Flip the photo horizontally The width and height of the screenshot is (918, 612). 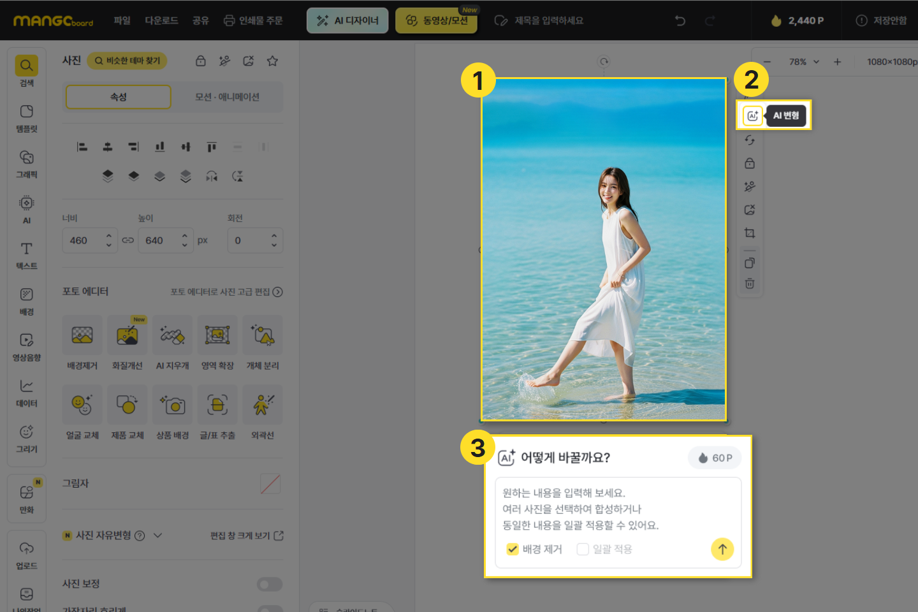[212, 176]
